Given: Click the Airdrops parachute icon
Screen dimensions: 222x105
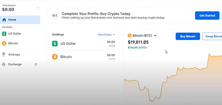Looking at the screenshot, I should (x=4, y=54).
